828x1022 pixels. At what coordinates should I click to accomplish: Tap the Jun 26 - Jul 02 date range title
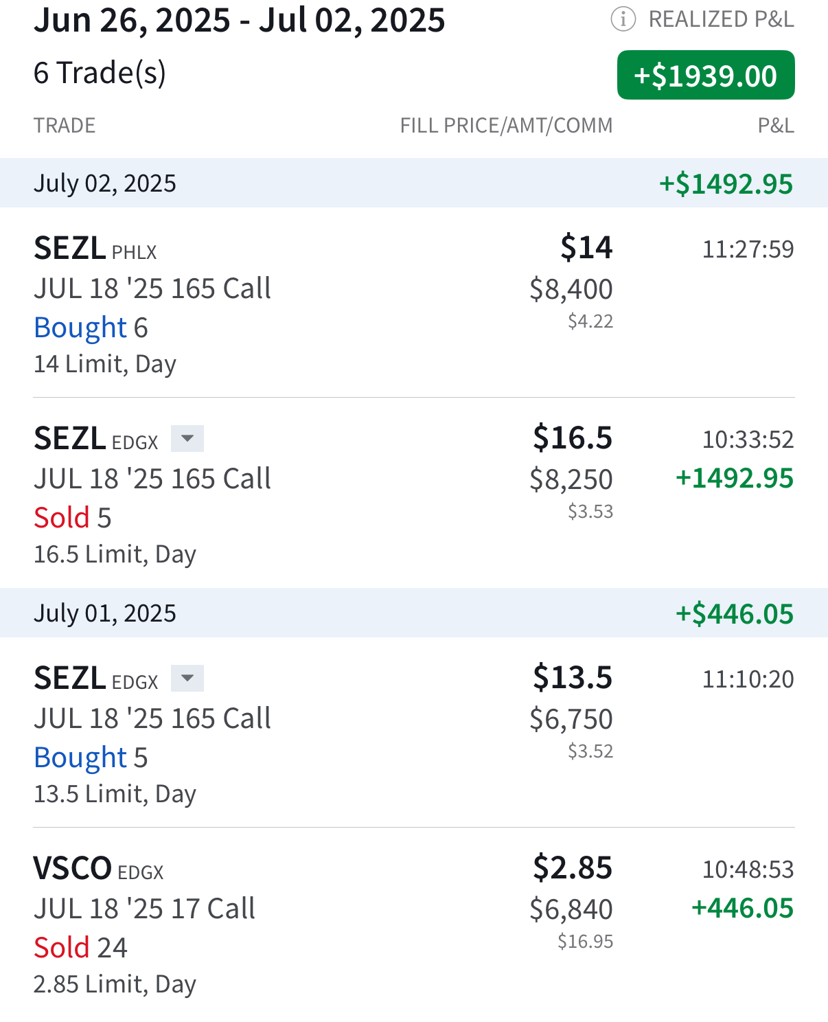pyautogui.click(x=240, y=20)
